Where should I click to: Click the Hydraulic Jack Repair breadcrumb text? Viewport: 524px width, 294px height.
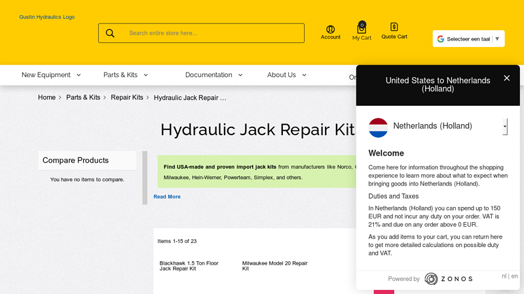point(190,97)
